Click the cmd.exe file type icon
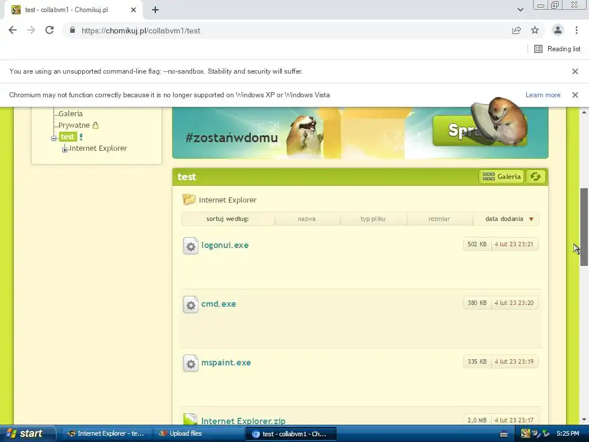 [x=191, y=304]
